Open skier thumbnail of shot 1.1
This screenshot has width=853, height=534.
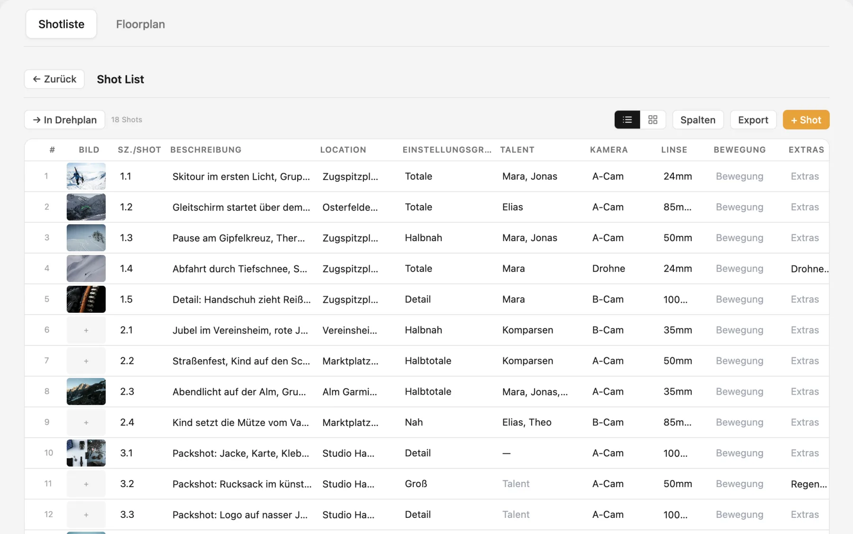click(x=86, y=176)
